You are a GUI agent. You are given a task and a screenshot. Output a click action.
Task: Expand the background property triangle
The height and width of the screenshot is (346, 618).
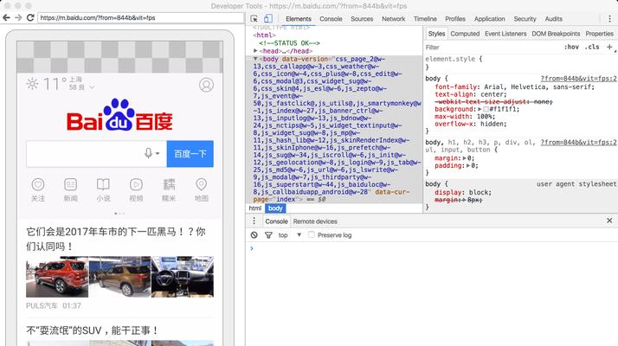[480, 109]
